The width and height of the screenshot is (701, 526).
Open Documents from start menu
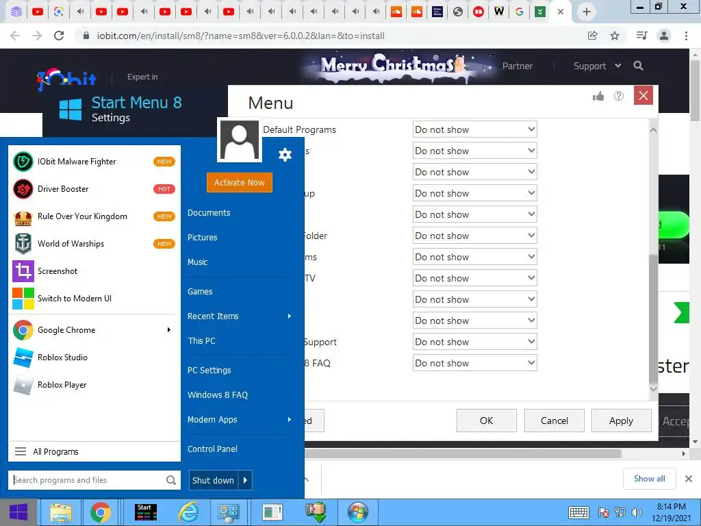pos(209,213)
